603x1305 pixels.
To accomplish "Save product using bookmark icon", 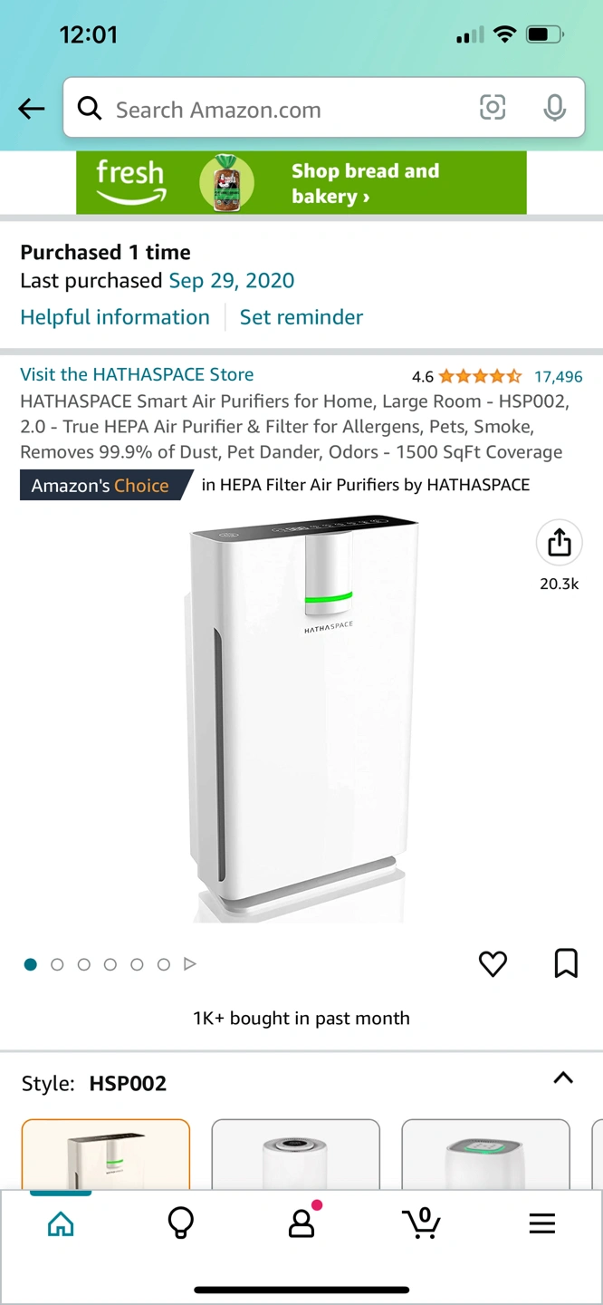I will pyautogui.click(x=566, y=963).
